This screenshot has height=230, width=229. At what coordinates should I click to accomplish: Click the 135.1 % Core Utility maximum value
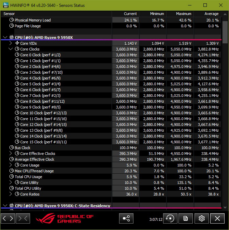point(184,183)
